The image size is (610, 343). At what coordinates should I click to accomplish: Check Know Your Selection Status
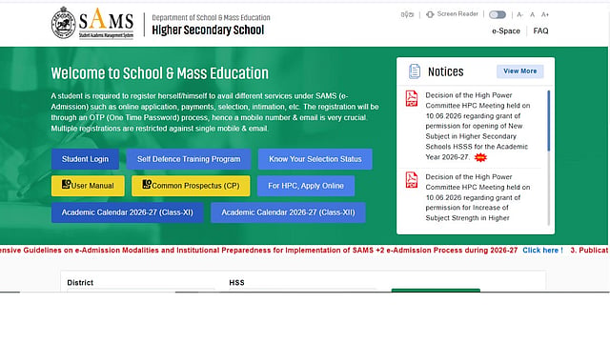click(x=315, y=159)
